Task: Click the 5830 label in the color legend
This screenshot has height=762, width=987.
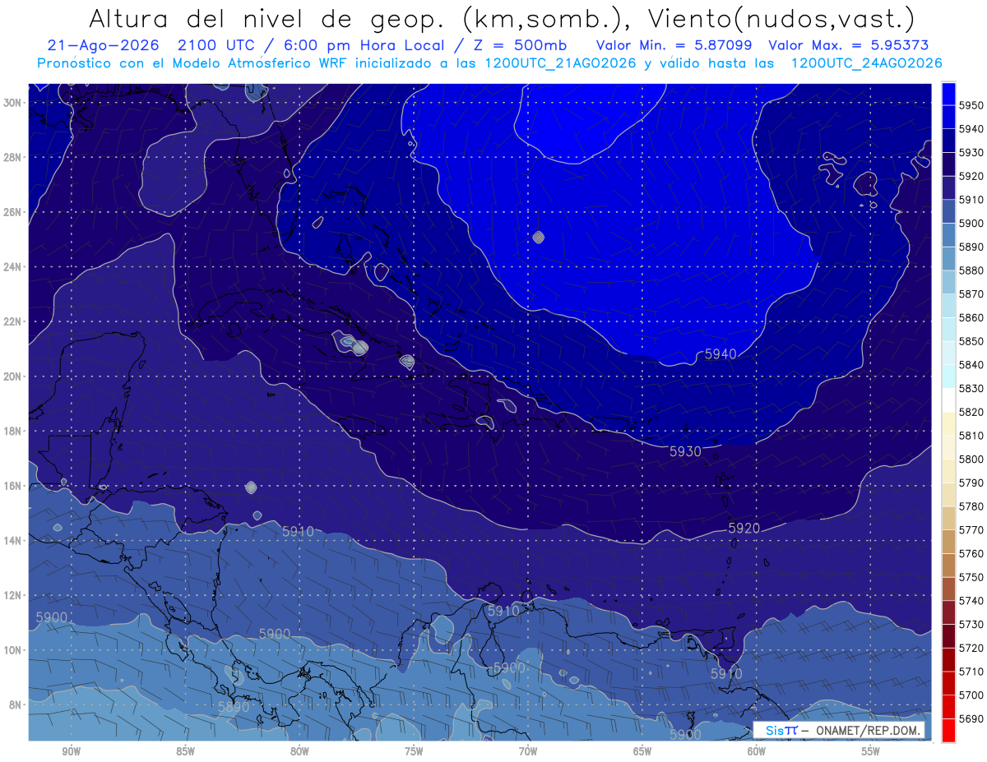Action: pos(972,388)
